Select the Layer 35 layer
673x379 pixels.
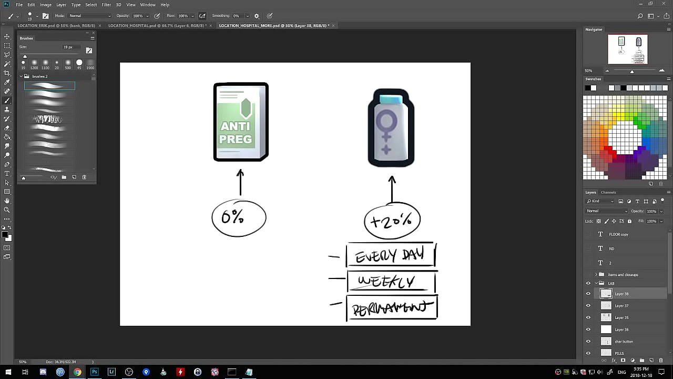click(621, 317)
